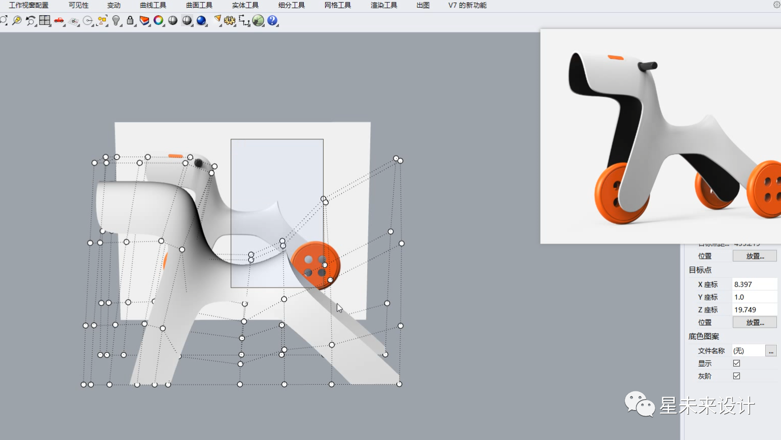
Task: Click the Zoom Selected magnifier icon
Action: coord(17,21)
